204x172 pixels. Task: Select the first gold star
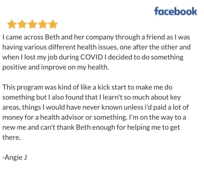12,24
